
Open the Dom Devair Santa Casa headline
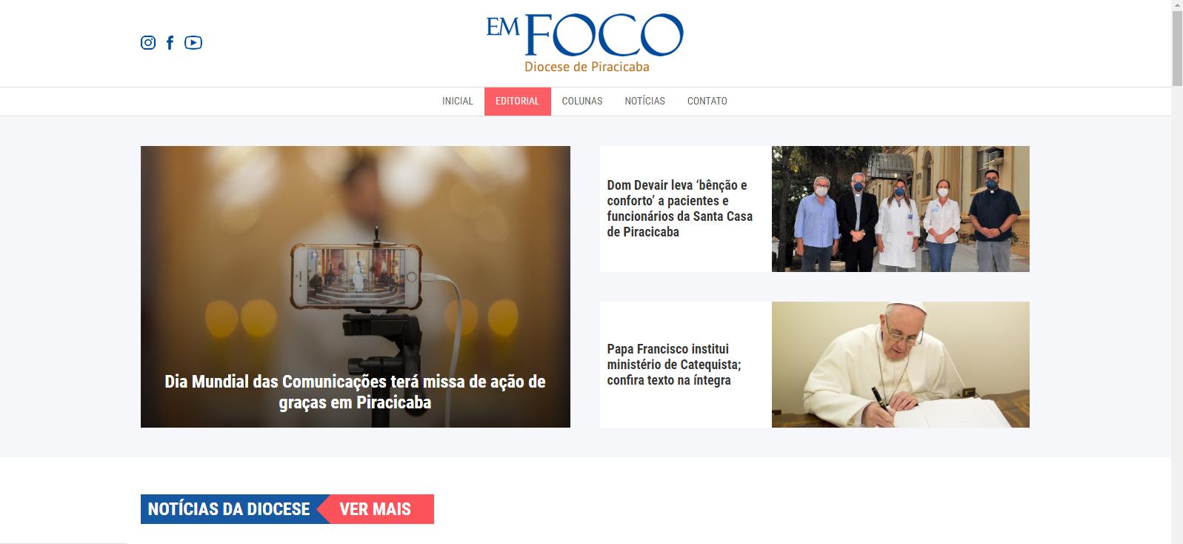pos(680,208)
